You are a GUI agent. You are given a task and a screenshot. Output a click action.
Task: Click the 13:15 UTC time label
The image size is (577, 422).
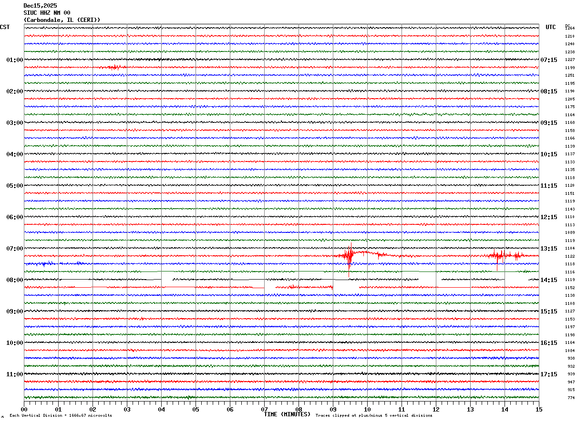tap(549, 249)
